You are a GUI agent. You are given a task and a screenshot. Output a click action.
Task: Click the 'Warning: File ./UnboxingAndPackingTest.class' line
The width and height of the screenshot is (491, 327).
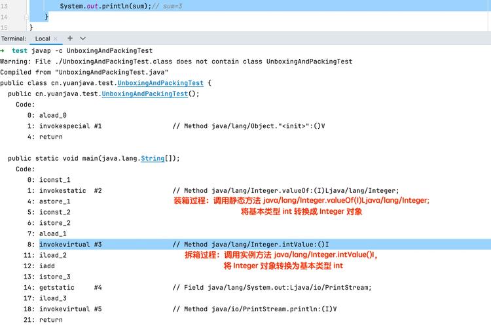coord(176,61)
